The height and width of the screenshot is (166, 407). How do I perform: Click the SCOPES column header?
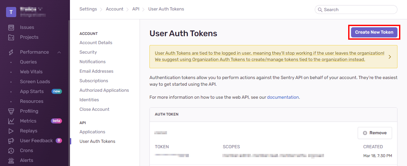coord(231,147)
